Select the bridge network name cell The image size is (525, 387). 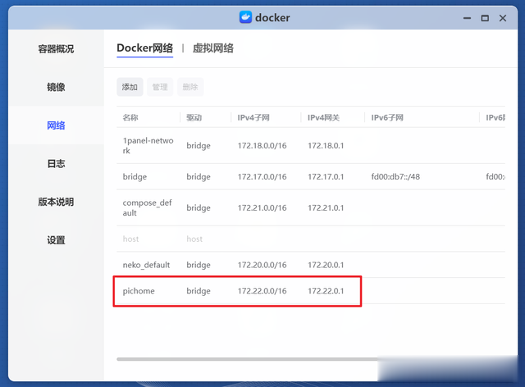135,176
